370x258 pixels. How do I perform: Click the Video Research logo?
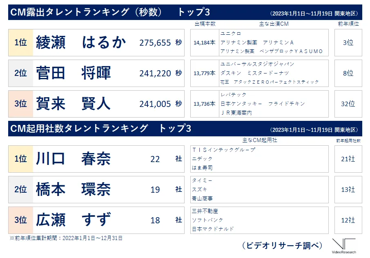coord(344,246)
